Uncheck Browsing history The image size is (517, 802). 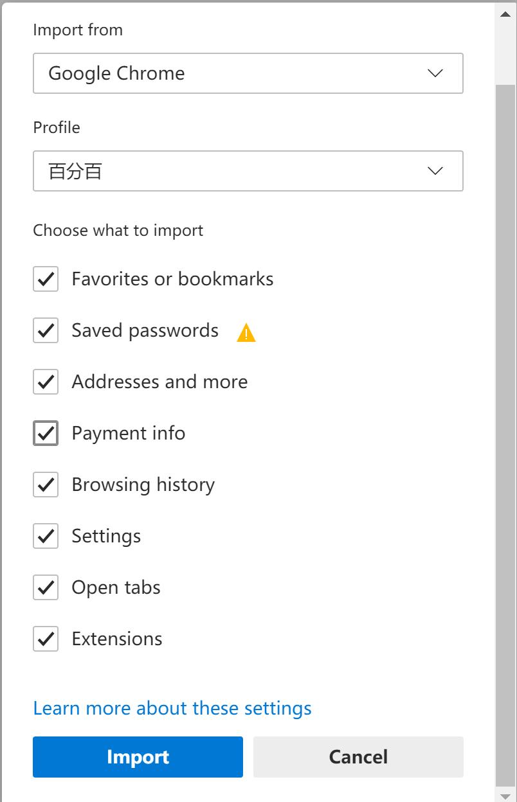pyautogui.click(x=46, y=485)
